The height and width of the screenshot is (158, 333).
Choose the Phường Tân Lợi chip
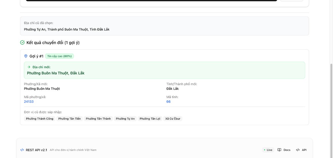click(x=150, y=119)
